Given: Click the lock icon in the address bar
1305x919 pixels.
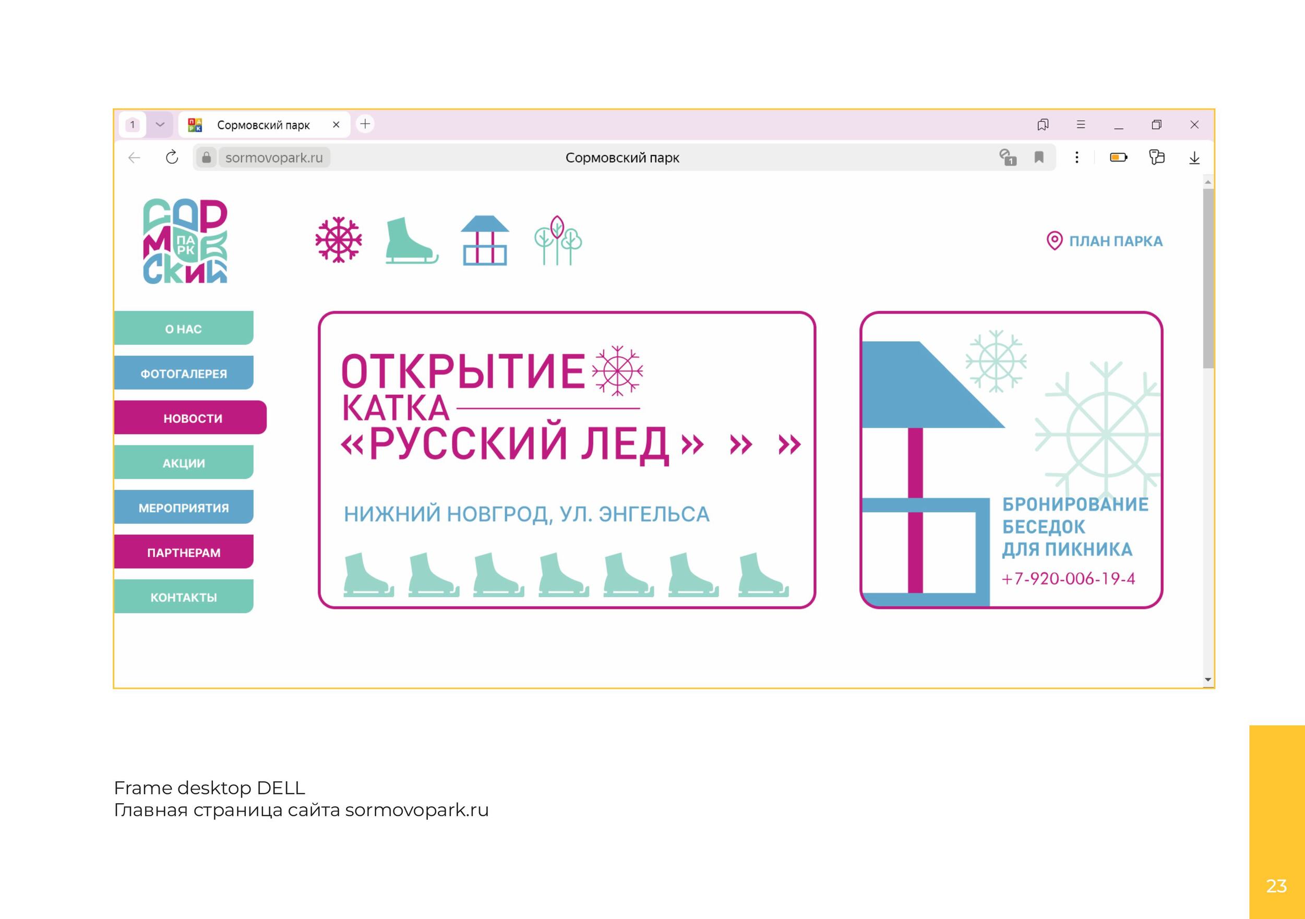Looking at the screenshot, I should pyautogui.click(x=206, y=158).
